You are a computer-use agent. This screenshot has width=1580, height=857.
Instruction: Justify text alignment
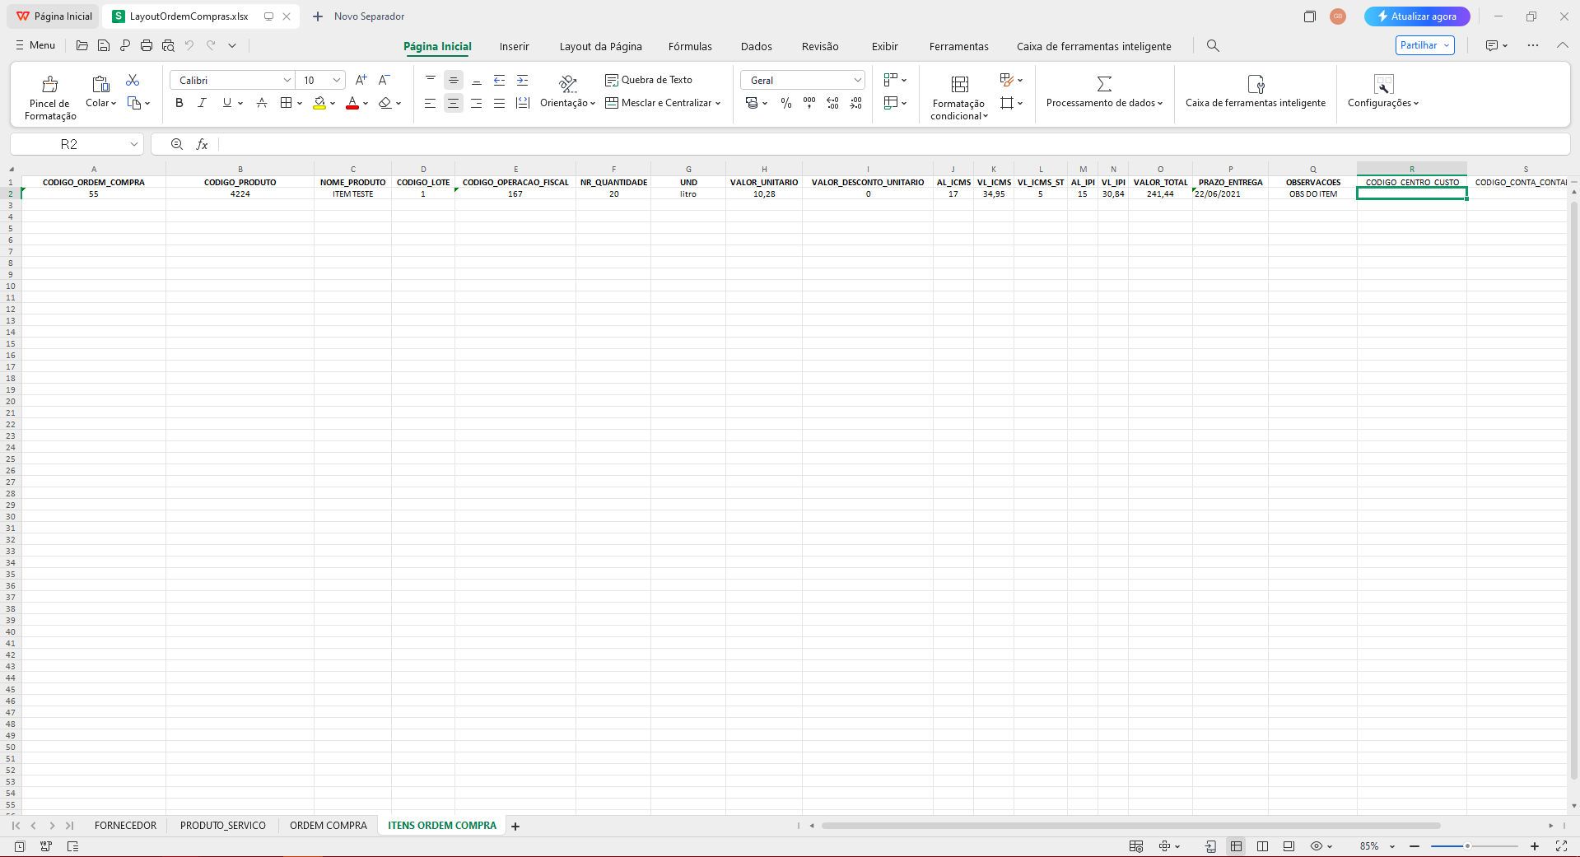[499, 103]
